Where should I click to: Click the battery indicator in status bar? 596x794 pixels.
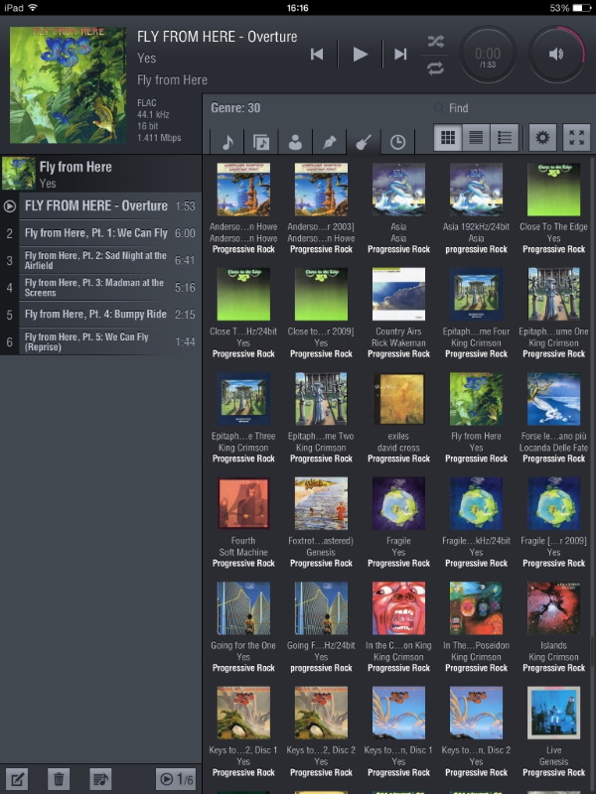[x=582, y=8]
